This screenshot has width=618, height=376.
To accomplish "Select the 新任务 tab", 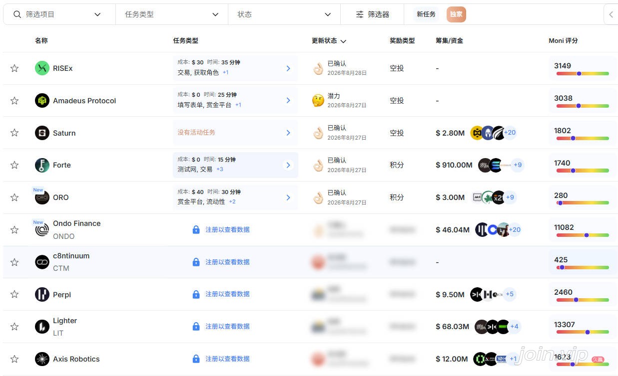I will pyautogui.click(x=426, y=14).
